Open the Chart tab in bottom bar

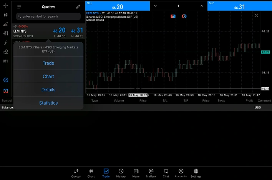(91, 173)
